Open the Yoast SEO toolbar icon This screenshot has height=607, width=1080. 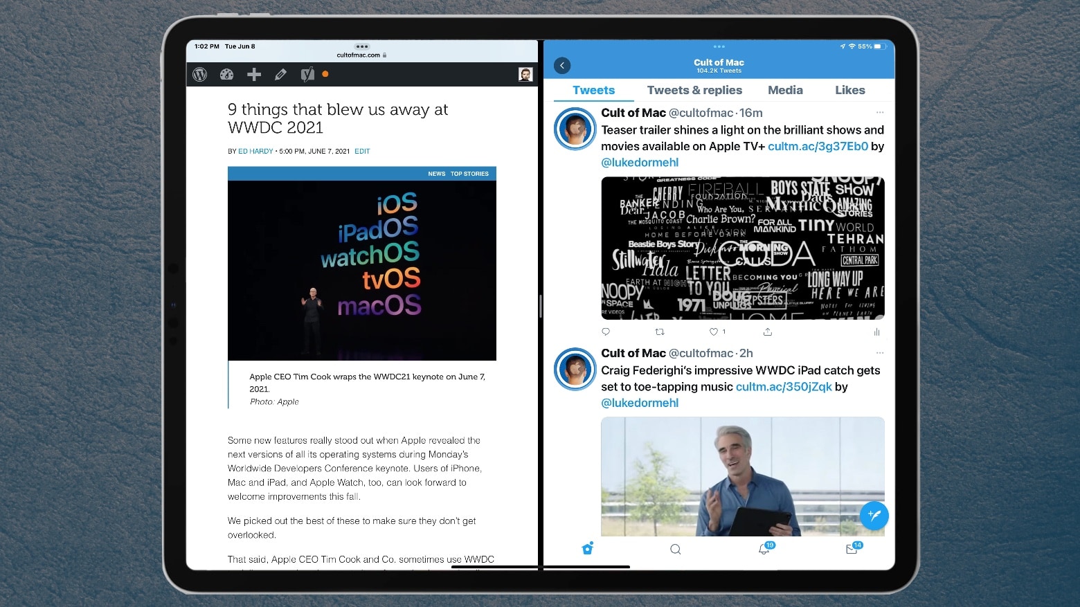click(307, 74)
